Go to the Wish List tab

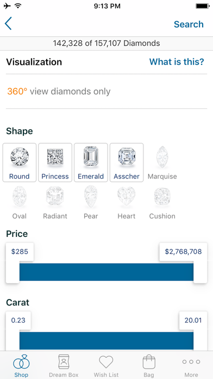pyautogui.click(x=106, y=365)
